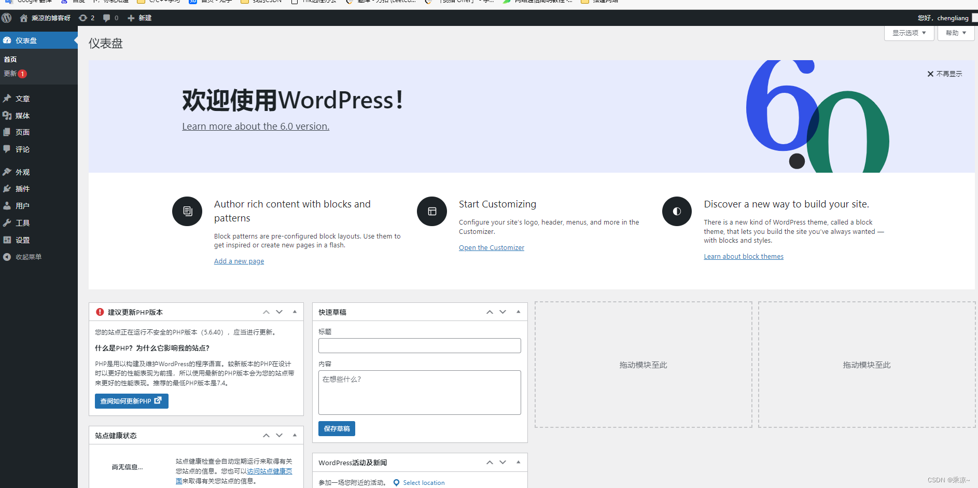Click the pages icon beside 页面
Image resolution: width=978 pixels, height=488 pixels.
point(7,132)
